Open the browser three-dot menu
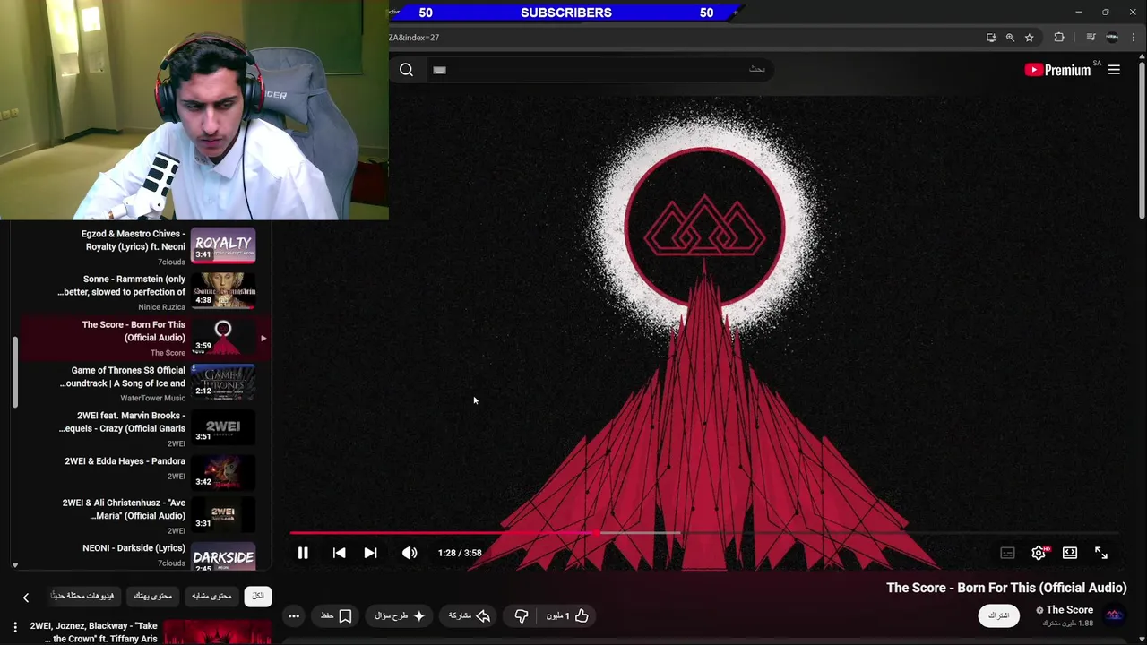1147x645 pixels. [x=1134, y=38]
